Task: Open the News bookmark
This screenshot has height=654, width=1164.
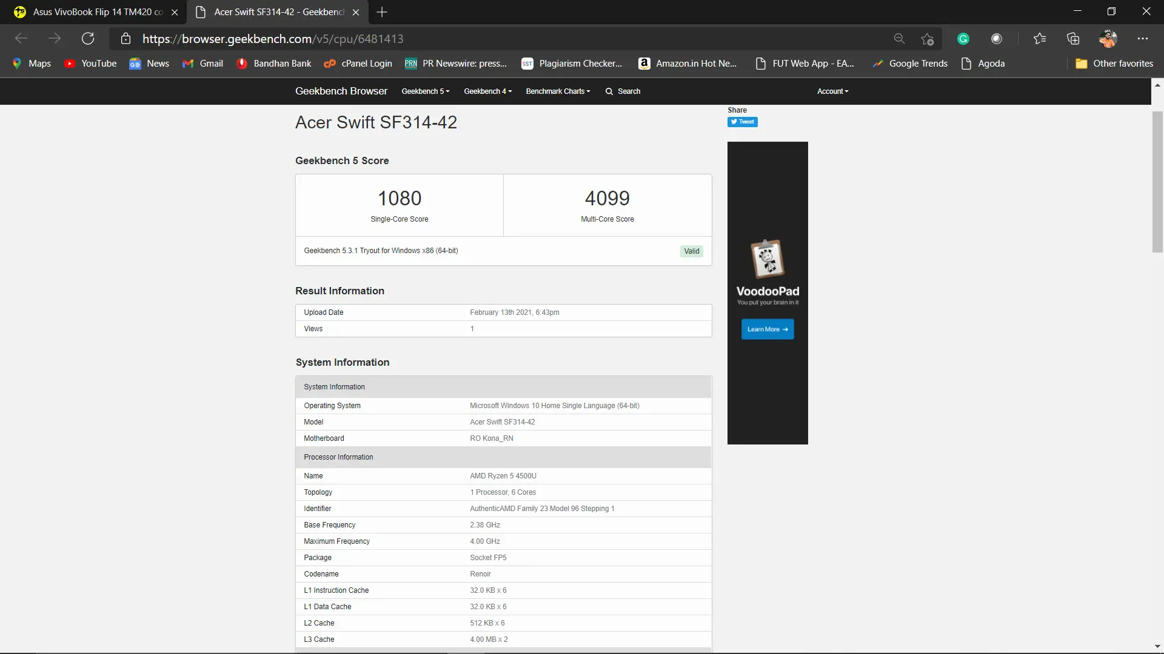Action: (149, 64)
